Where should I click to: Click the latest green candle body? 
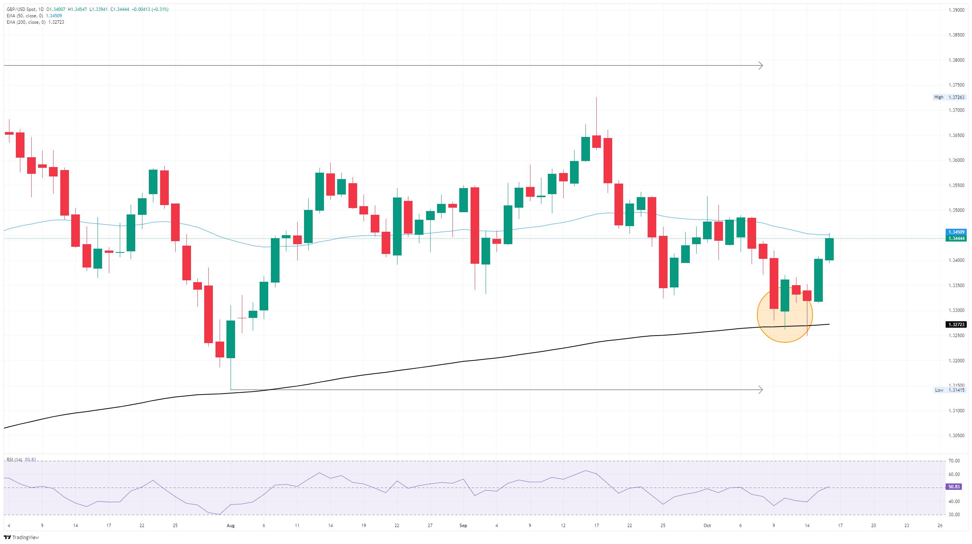[829, 249]
